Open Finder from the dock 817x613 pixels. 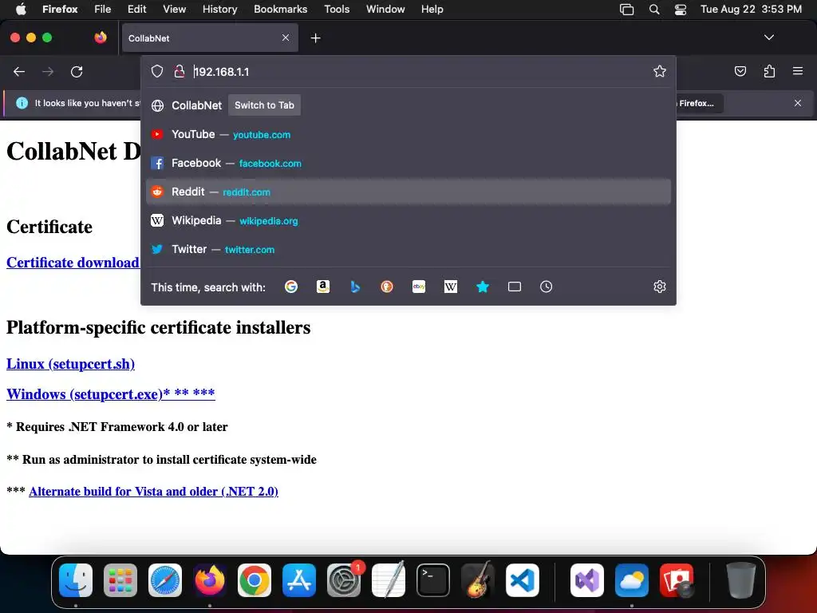click(x=76, y=580)
